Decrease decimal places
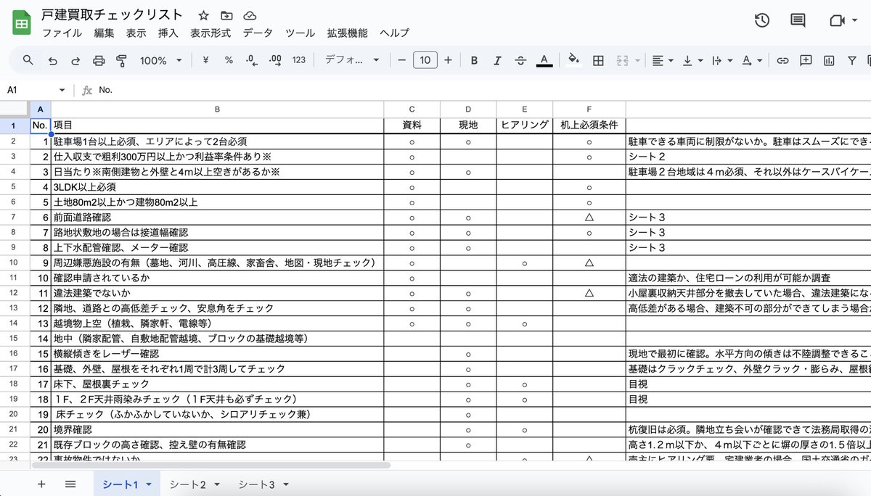871x496 pixels. 251,60
